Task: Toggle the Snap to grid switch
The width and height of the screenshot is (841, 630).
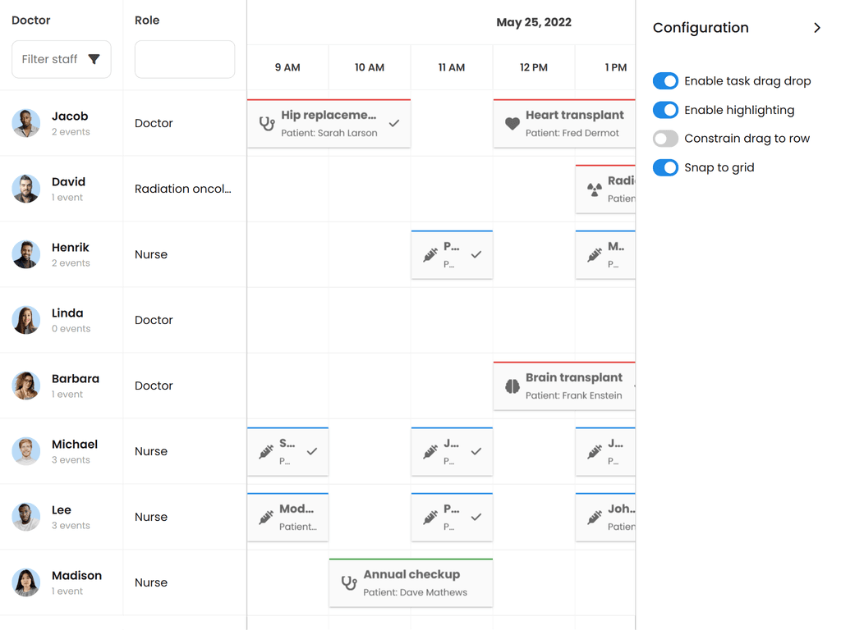Action: pyautogui.click(x=665, y=167)
